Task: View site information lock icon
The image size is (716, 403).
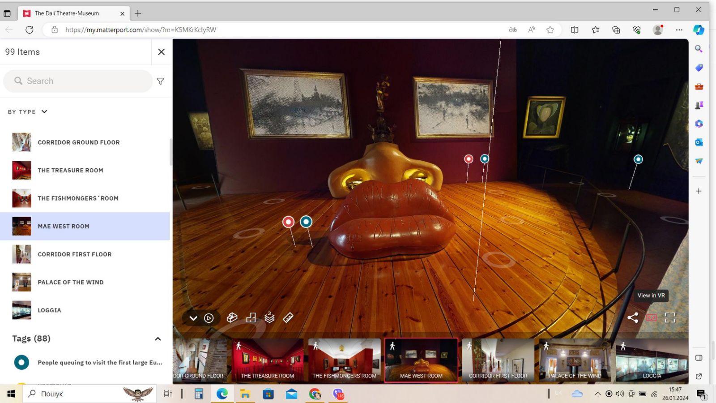Action: click(55, 30)
